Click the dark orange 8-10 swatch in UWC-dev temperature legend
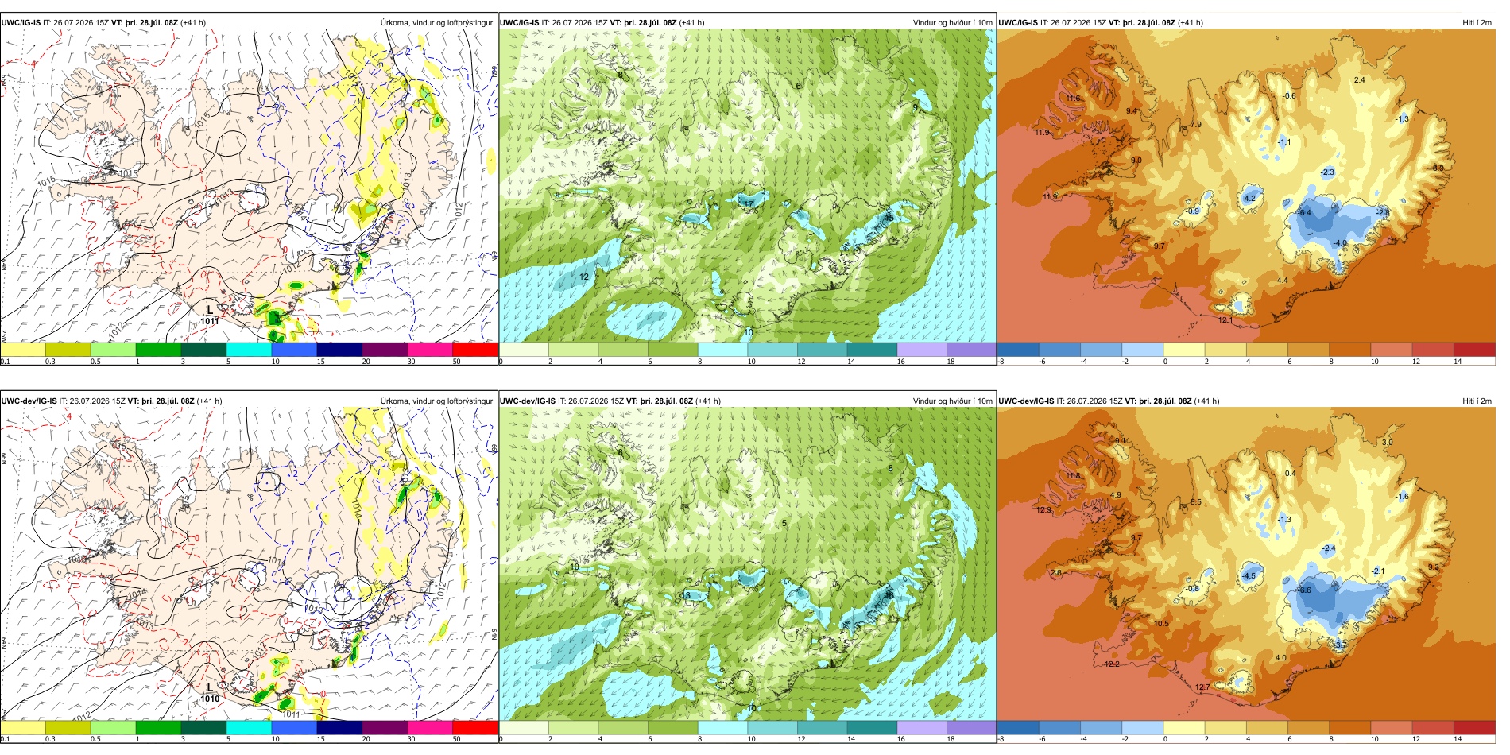The width and height of the screenshot is (1510, 755). (x=1349, y=727)
